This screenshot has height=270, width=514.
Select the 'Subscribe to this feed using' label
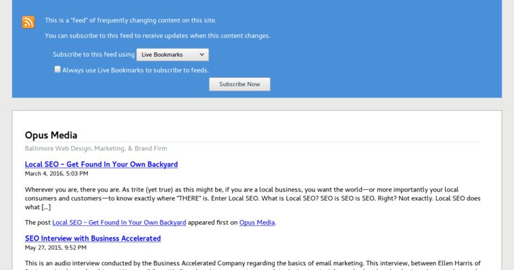tap(94, 54)
